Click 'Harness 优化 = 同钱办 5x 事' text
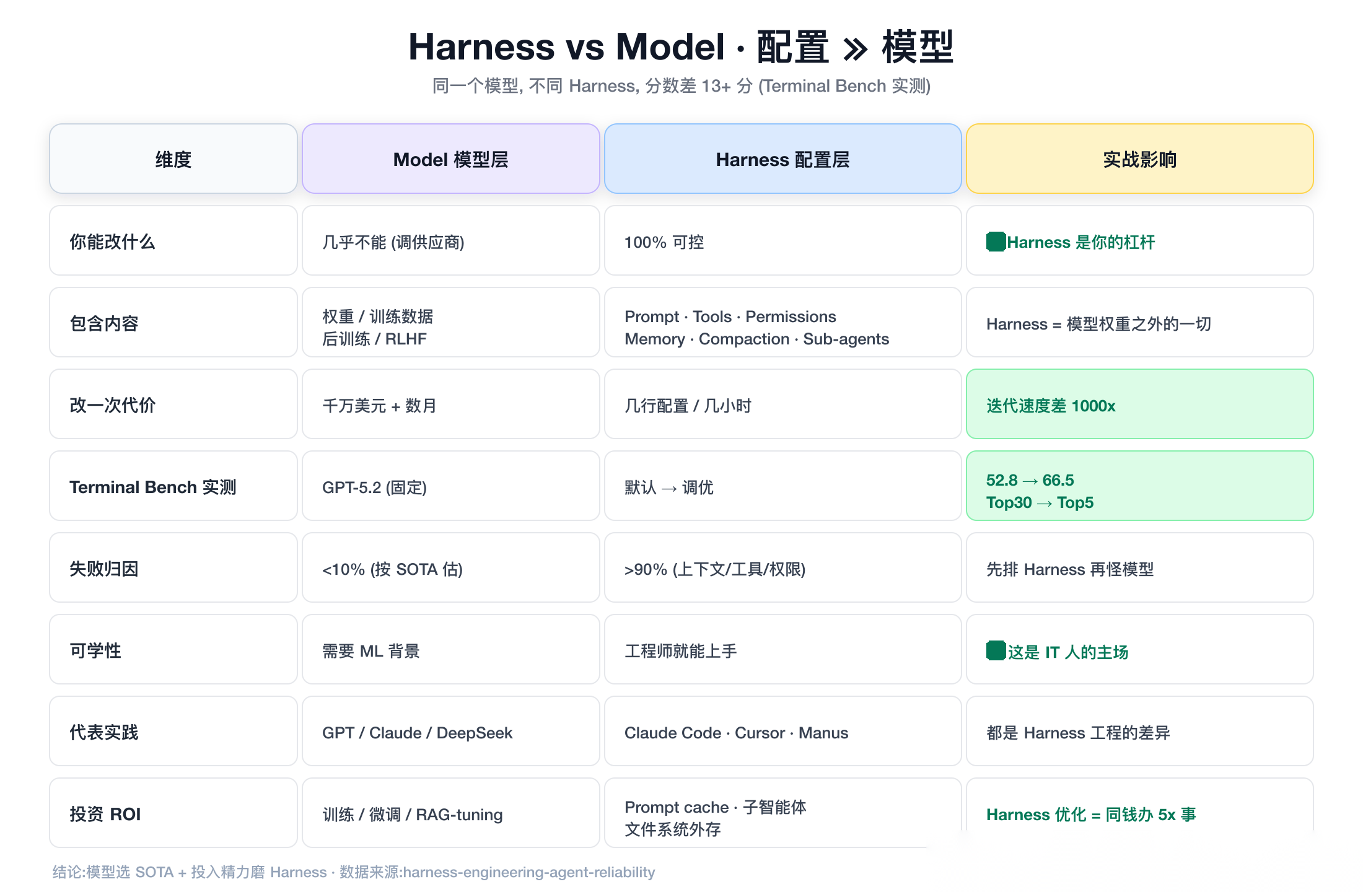The height and width of the screenshot is (892, 1363). pos(1091,815)
